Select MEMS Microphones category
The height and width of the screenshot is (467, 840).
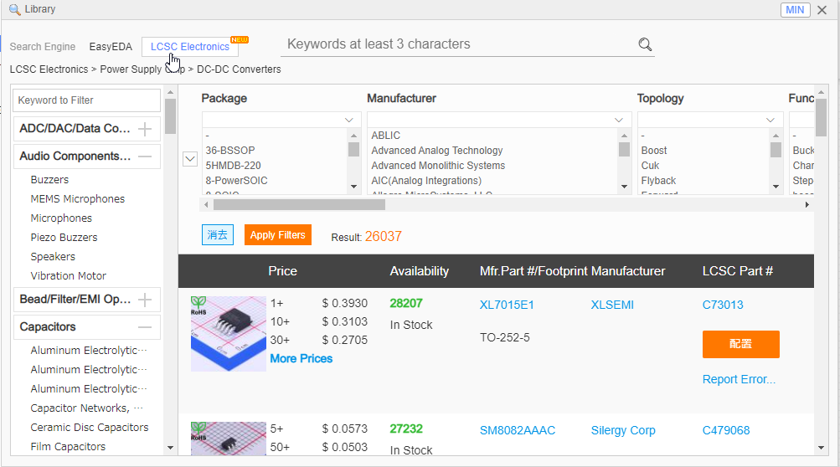point(78,199)
